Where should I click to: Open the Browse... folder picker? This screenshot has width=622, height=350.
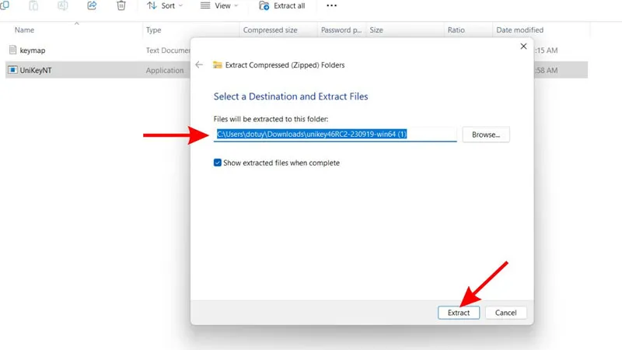click(x=486, y=135)
